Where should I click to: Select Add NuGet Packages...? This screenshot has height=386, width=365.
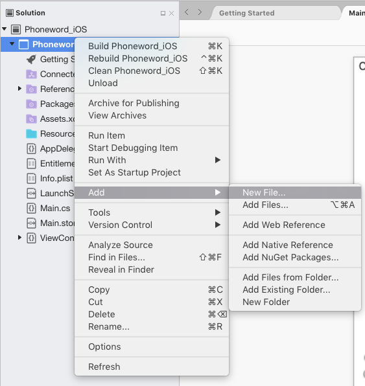[x=295, y=257]
